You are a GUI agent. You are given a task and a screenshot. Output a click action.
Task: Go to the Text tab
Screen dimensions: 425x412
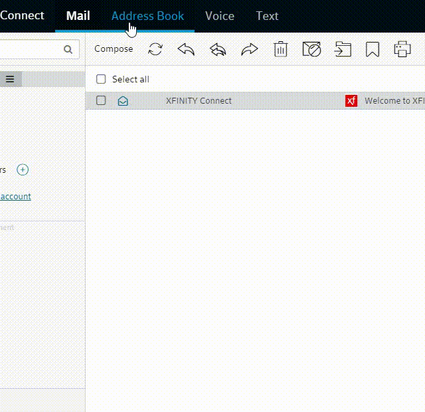pyautogui.click(x=267, y=16)
